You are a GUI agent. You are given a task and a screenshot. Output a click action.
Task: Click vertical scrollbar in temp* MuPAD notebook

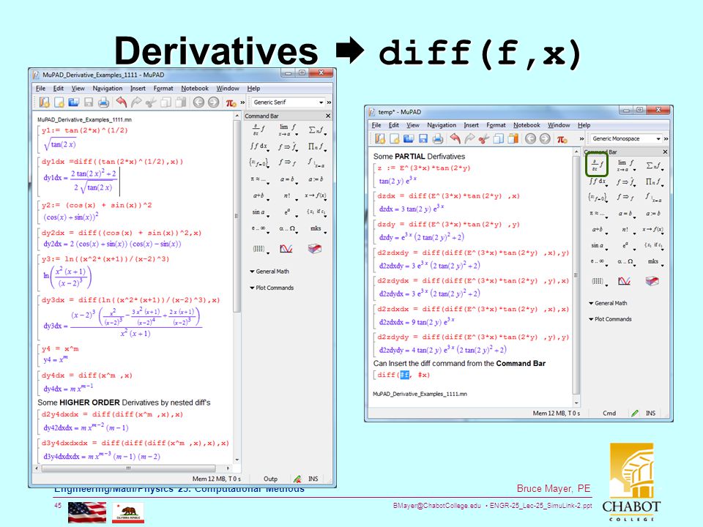(x=576, y=277)
